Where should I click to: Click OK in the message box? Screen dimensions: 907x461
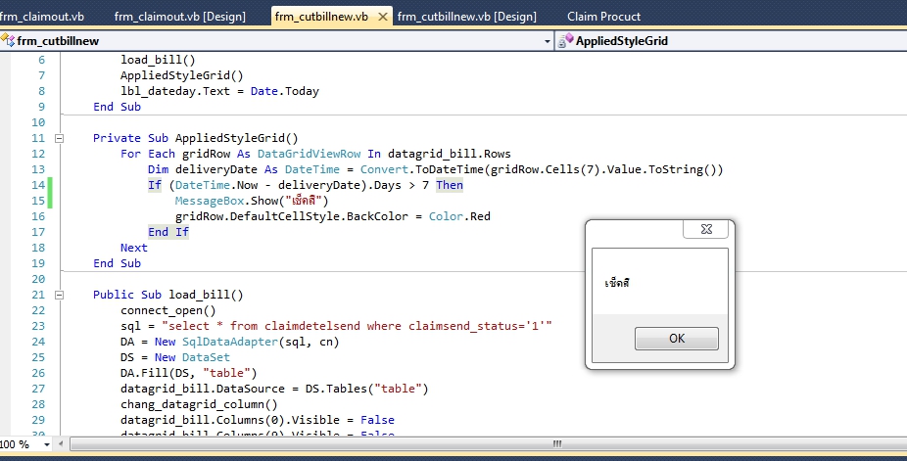coord(677,339)
